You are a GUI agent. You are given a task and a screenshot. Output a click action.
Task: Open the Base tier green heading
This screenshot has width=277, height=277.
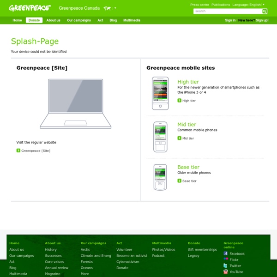point(188,167)
